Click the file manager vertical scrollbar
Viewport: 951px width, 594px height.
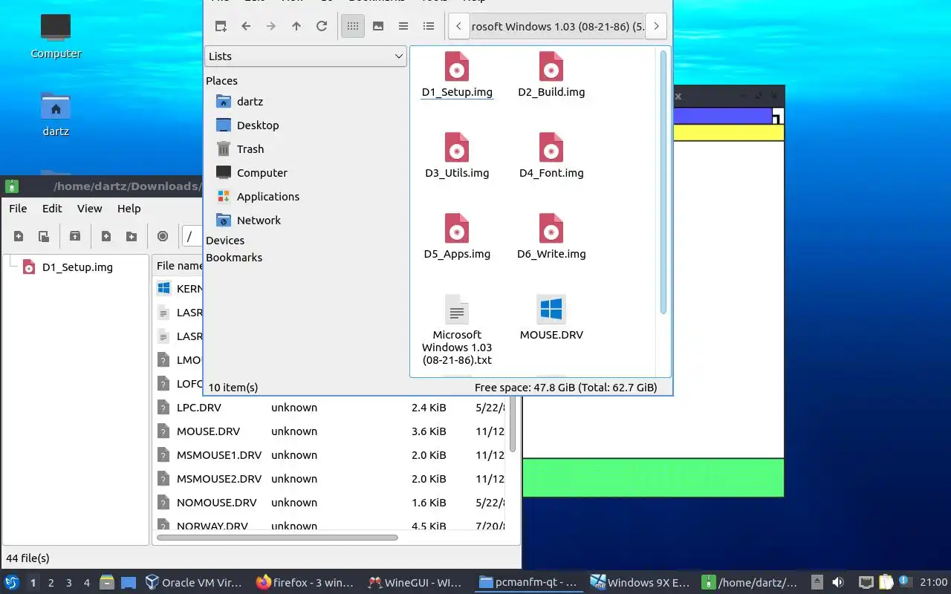pyautogui.click(x=663, y=182)
